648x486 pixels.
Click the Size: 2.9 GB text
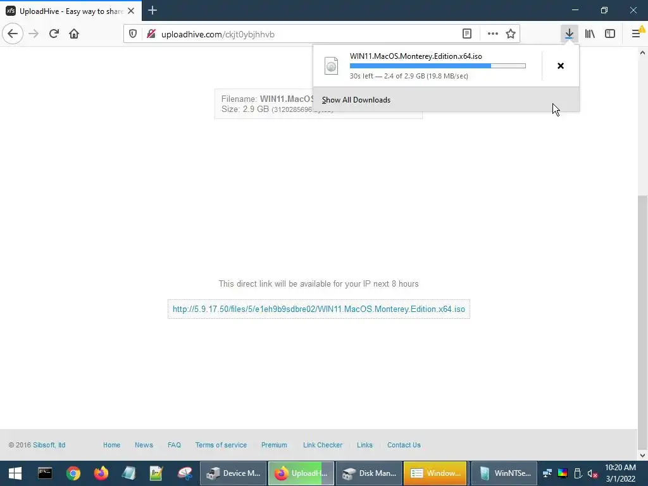[x=245, y=109]
